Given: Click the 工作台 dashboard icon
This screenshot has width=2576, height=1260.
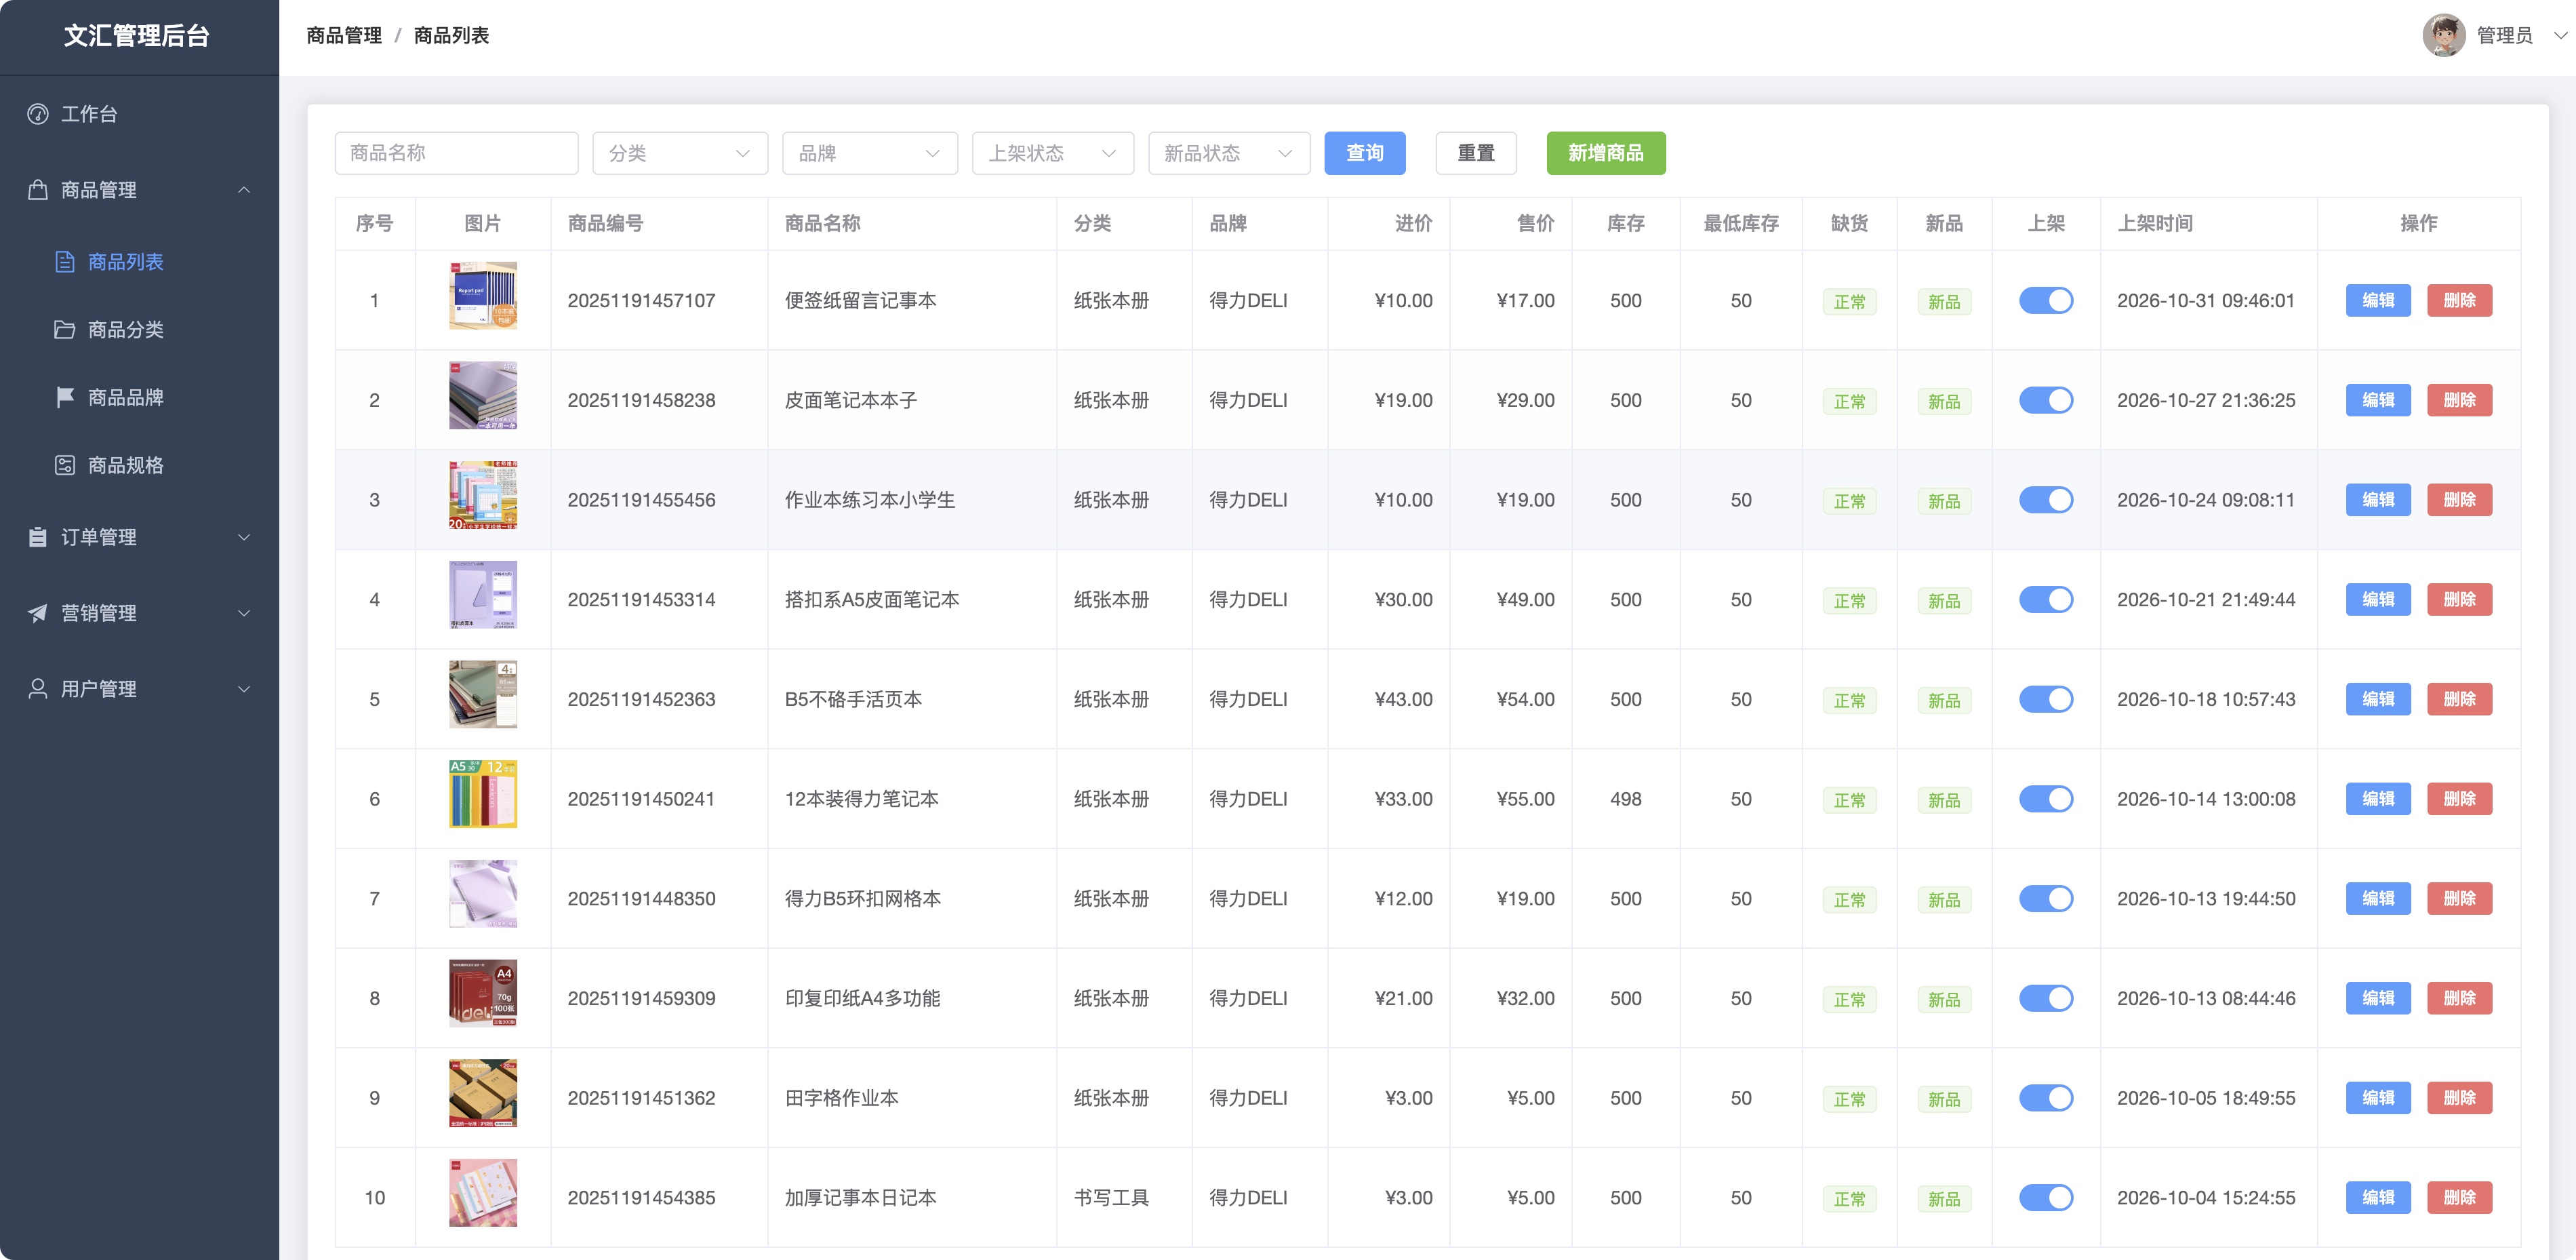Looking at the screenshot, I should [38, 114].
